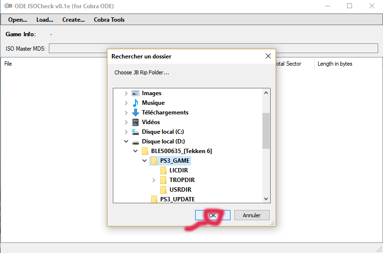This screenshot has height=253, width=383.
Task: Click the Images folder icon
Action: tap(136, 93)
